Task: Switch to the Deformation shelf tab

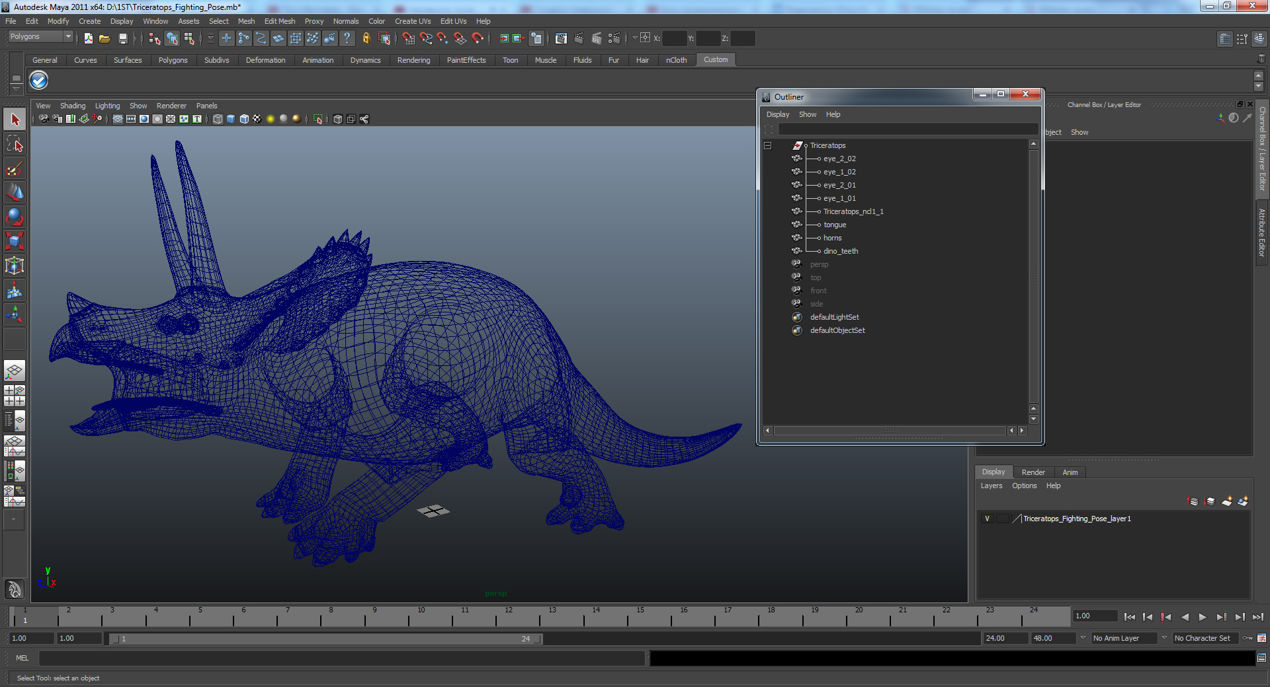Action: [x=265, y=60]
